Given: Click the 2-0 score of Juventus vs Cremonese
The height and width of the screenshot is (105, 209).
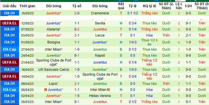Looking at the screenshot, I should pyautogui.click(x=77, y=13).
